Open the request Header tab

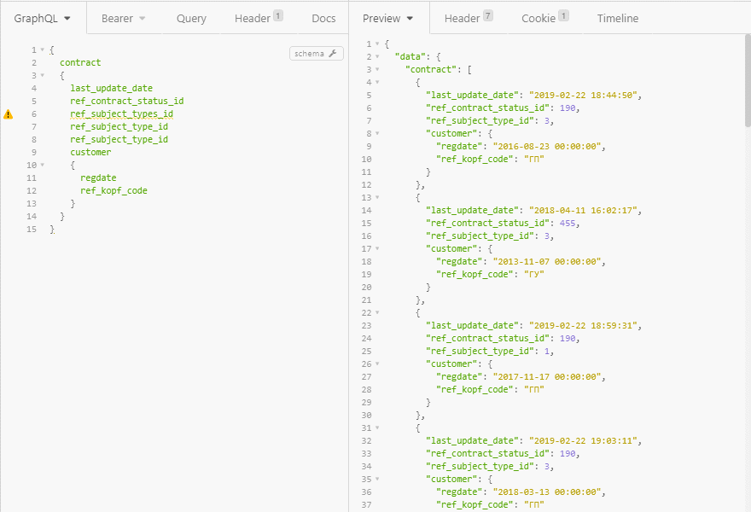coord(258,18)
